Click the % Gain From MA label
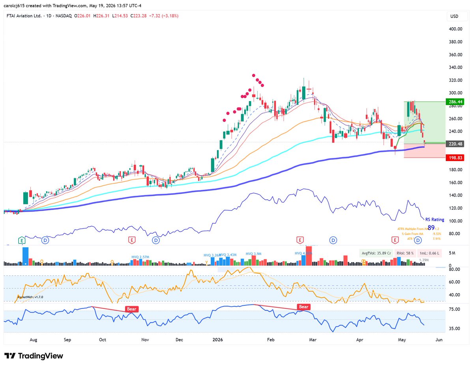 [412, 234]
